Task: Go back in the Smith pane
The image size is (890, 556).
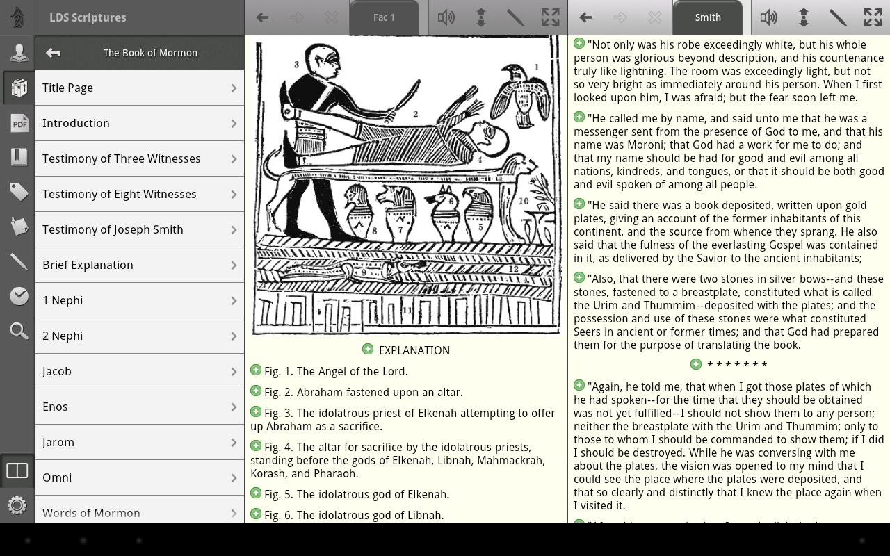Action: tap(585, 17)
